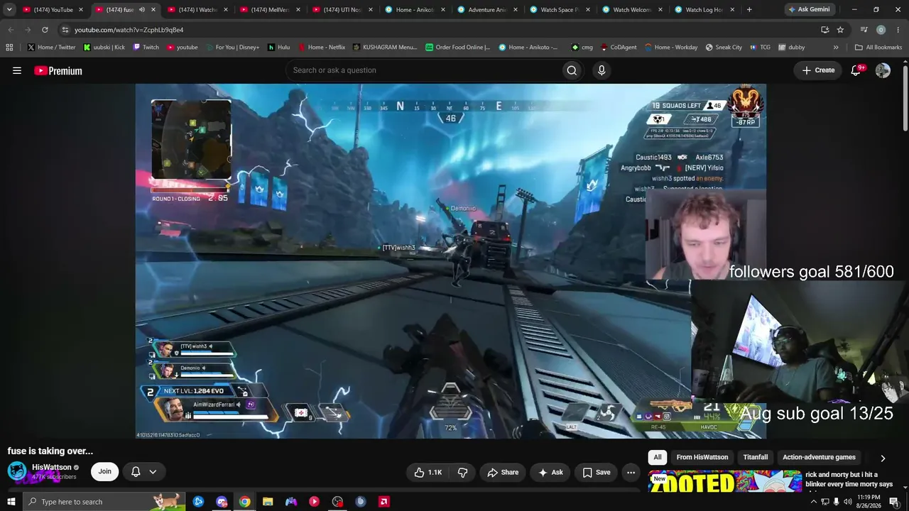The image size is (909, 511).
Task: Open the Sneak City bookmark
Action: click(x=724, y=48)
